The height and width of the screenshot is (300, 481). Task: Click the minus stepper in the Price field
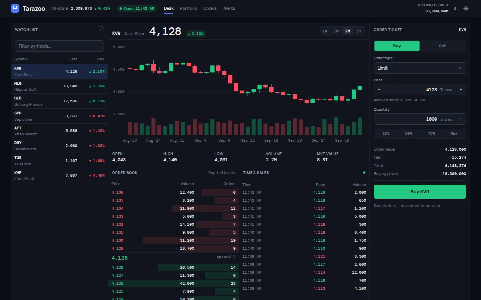tap(379, 90)
